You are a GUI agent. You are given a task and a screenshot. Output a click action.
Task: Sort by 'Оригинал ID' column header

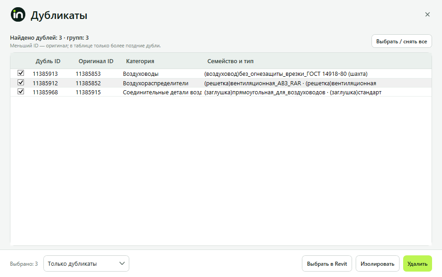click(x=96, y=61)
